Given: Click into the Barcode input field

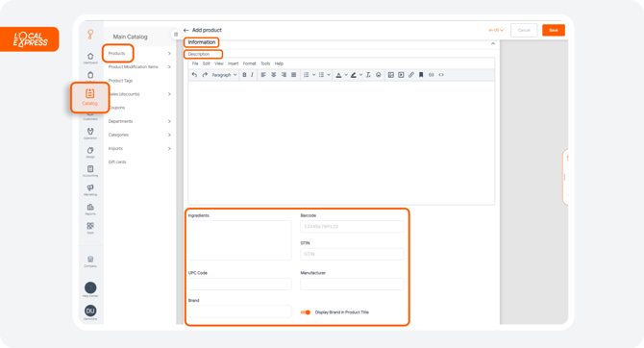Looking at the screenshot, I should (x=352, y=226).
